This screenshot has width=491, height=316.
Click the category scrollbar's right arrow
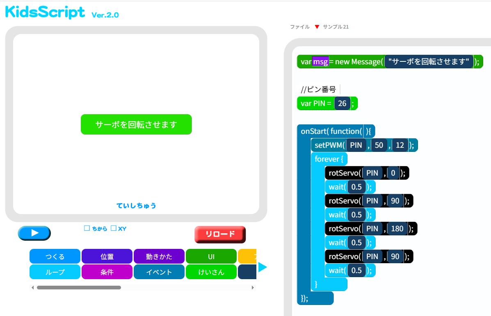[253, 288]
